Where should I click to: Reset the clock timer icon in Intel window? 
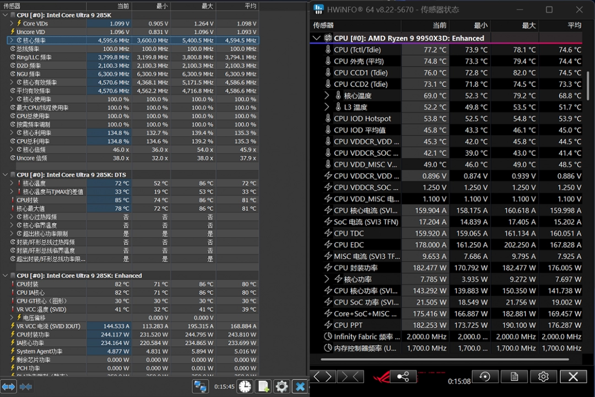[x=245, y=387]
